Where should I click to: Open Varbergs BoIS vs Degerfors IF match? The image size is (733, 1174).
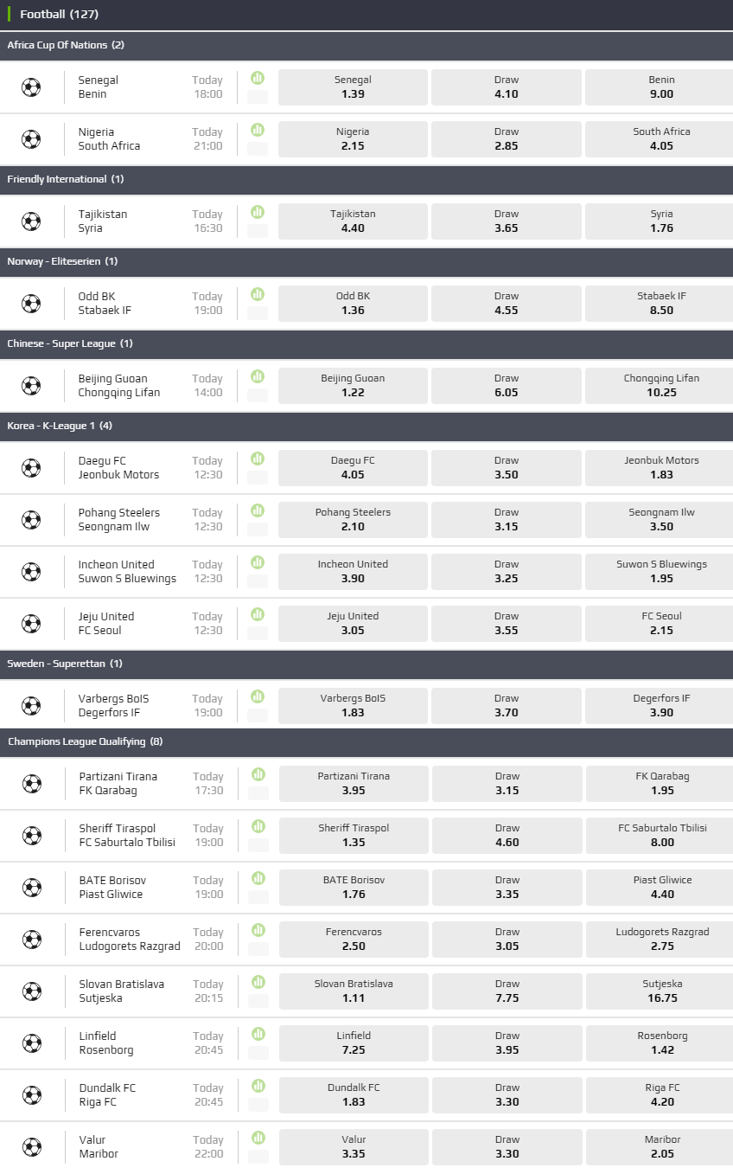coord(109,705)
